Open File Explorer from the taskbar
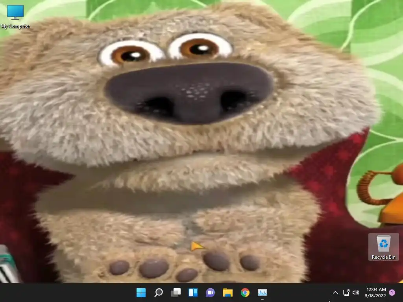This screenshot has height=302, width=403. click(228, 293)
